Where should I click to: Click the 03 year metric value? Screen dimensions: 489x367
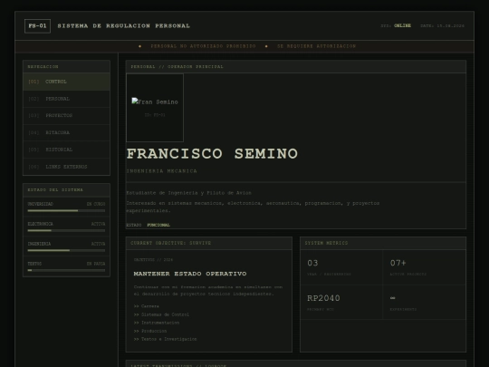(x=312, y=263)
